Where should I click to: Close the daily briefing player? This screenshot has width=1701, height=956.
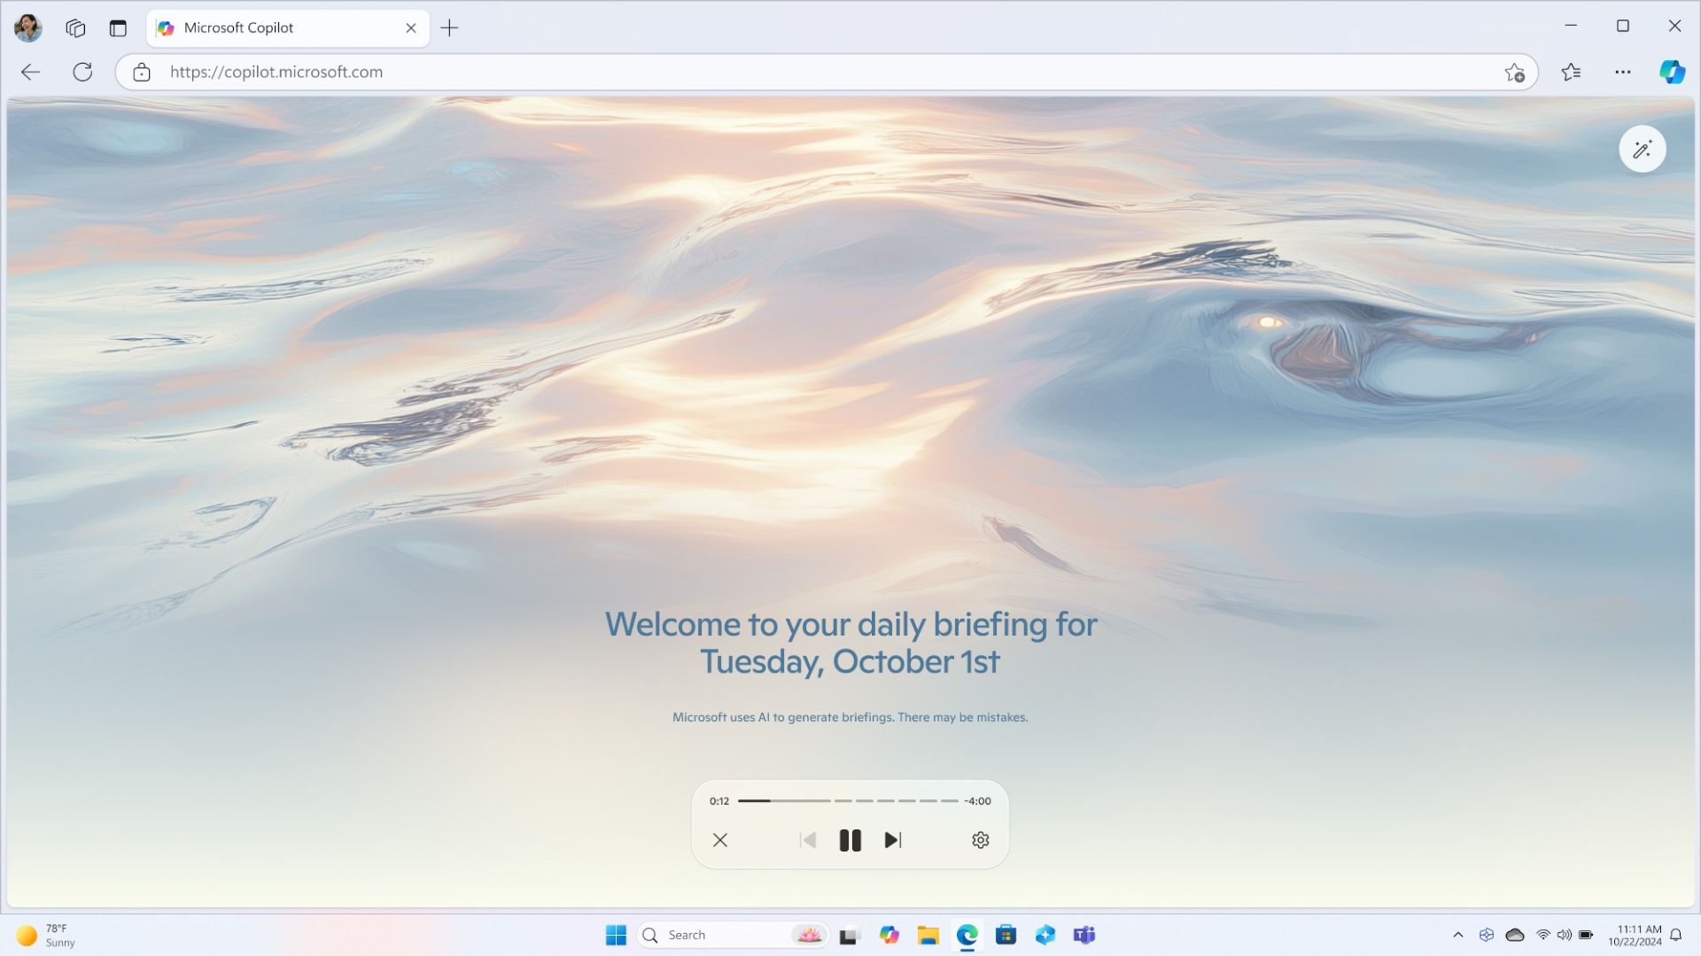pyautogui.click(x=719, y=839)
